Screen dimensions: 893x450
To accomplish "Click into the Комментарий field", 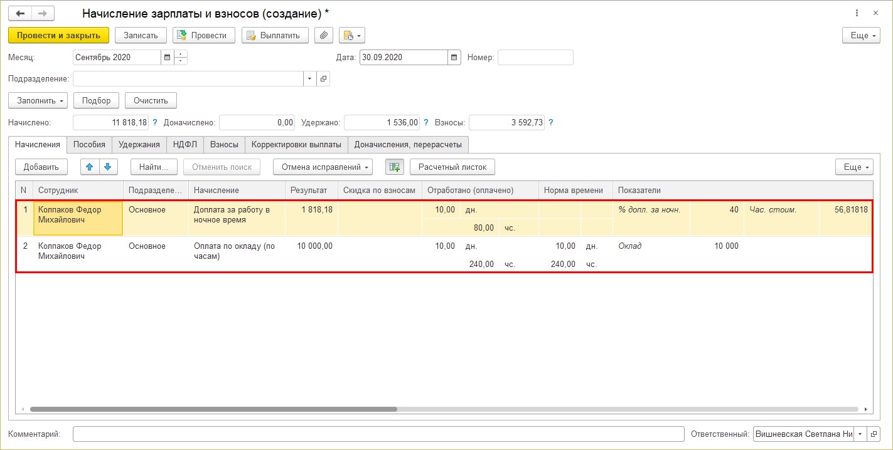I will point(378,434).
